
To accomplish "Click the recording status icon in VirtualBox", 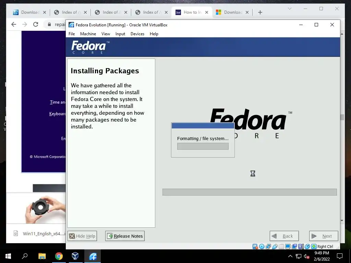I will click(294, 247).
